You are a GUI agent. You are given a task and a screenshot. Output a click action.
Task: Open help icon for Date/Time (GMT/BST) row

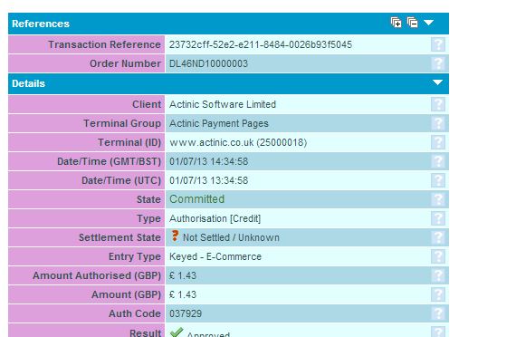[x=438, y=161]
